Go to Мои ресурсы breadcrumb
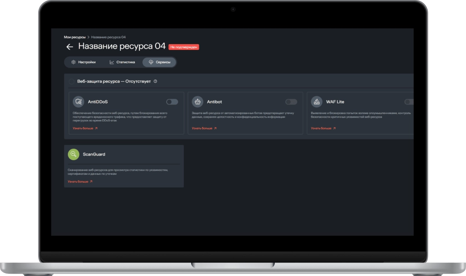Viewport: 466px width, 276px height. (74, 37)
